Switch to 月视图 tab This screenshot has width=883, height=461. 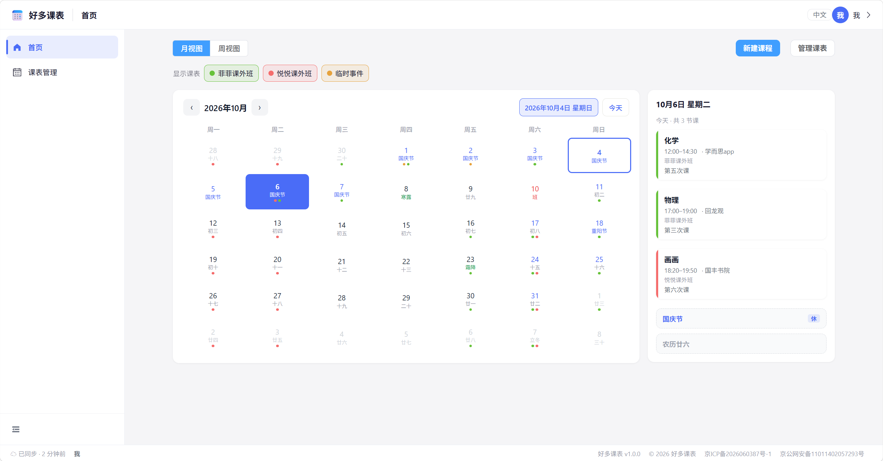192,48
